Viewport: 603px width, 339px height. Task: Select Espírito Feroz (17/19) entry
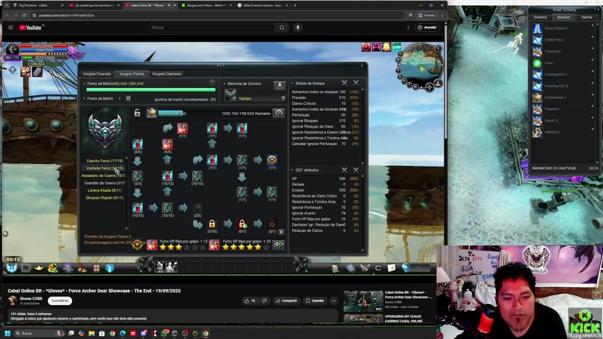coord(105,161)
